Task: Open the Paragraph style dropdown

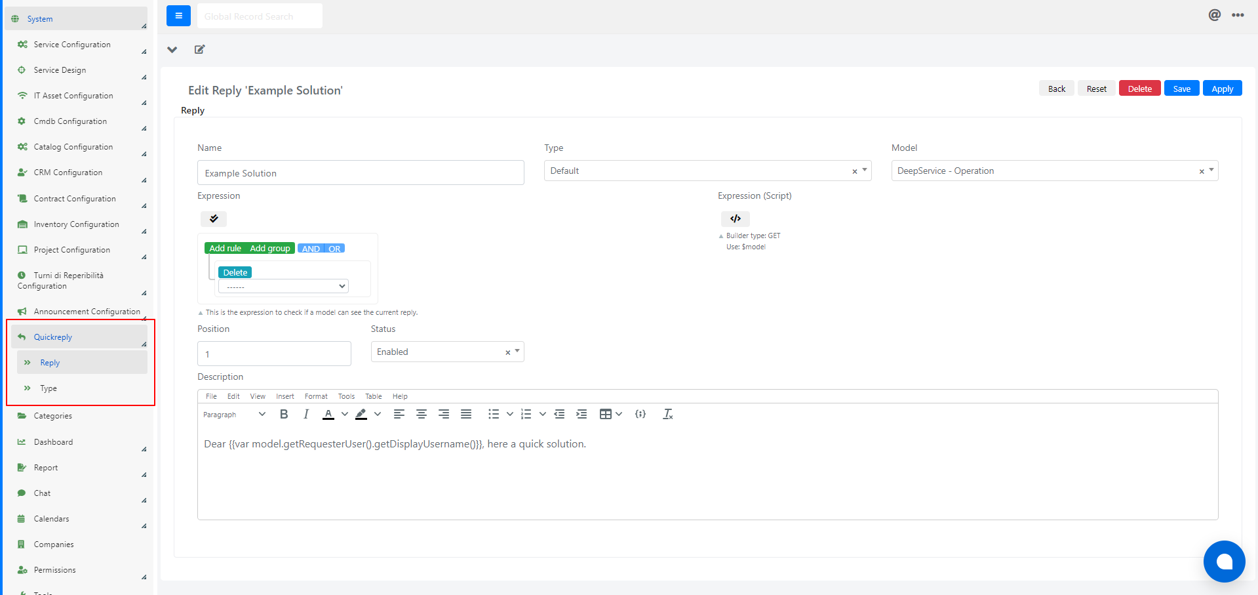Action: coord(234,415)
